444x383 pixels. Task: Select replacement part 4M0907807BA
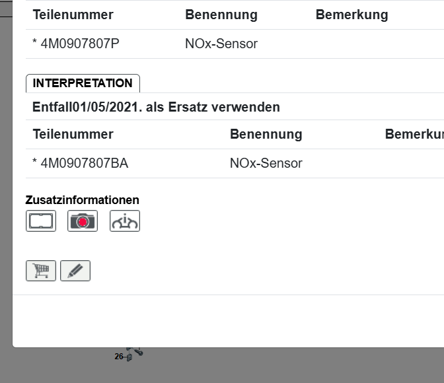[80, 163]
